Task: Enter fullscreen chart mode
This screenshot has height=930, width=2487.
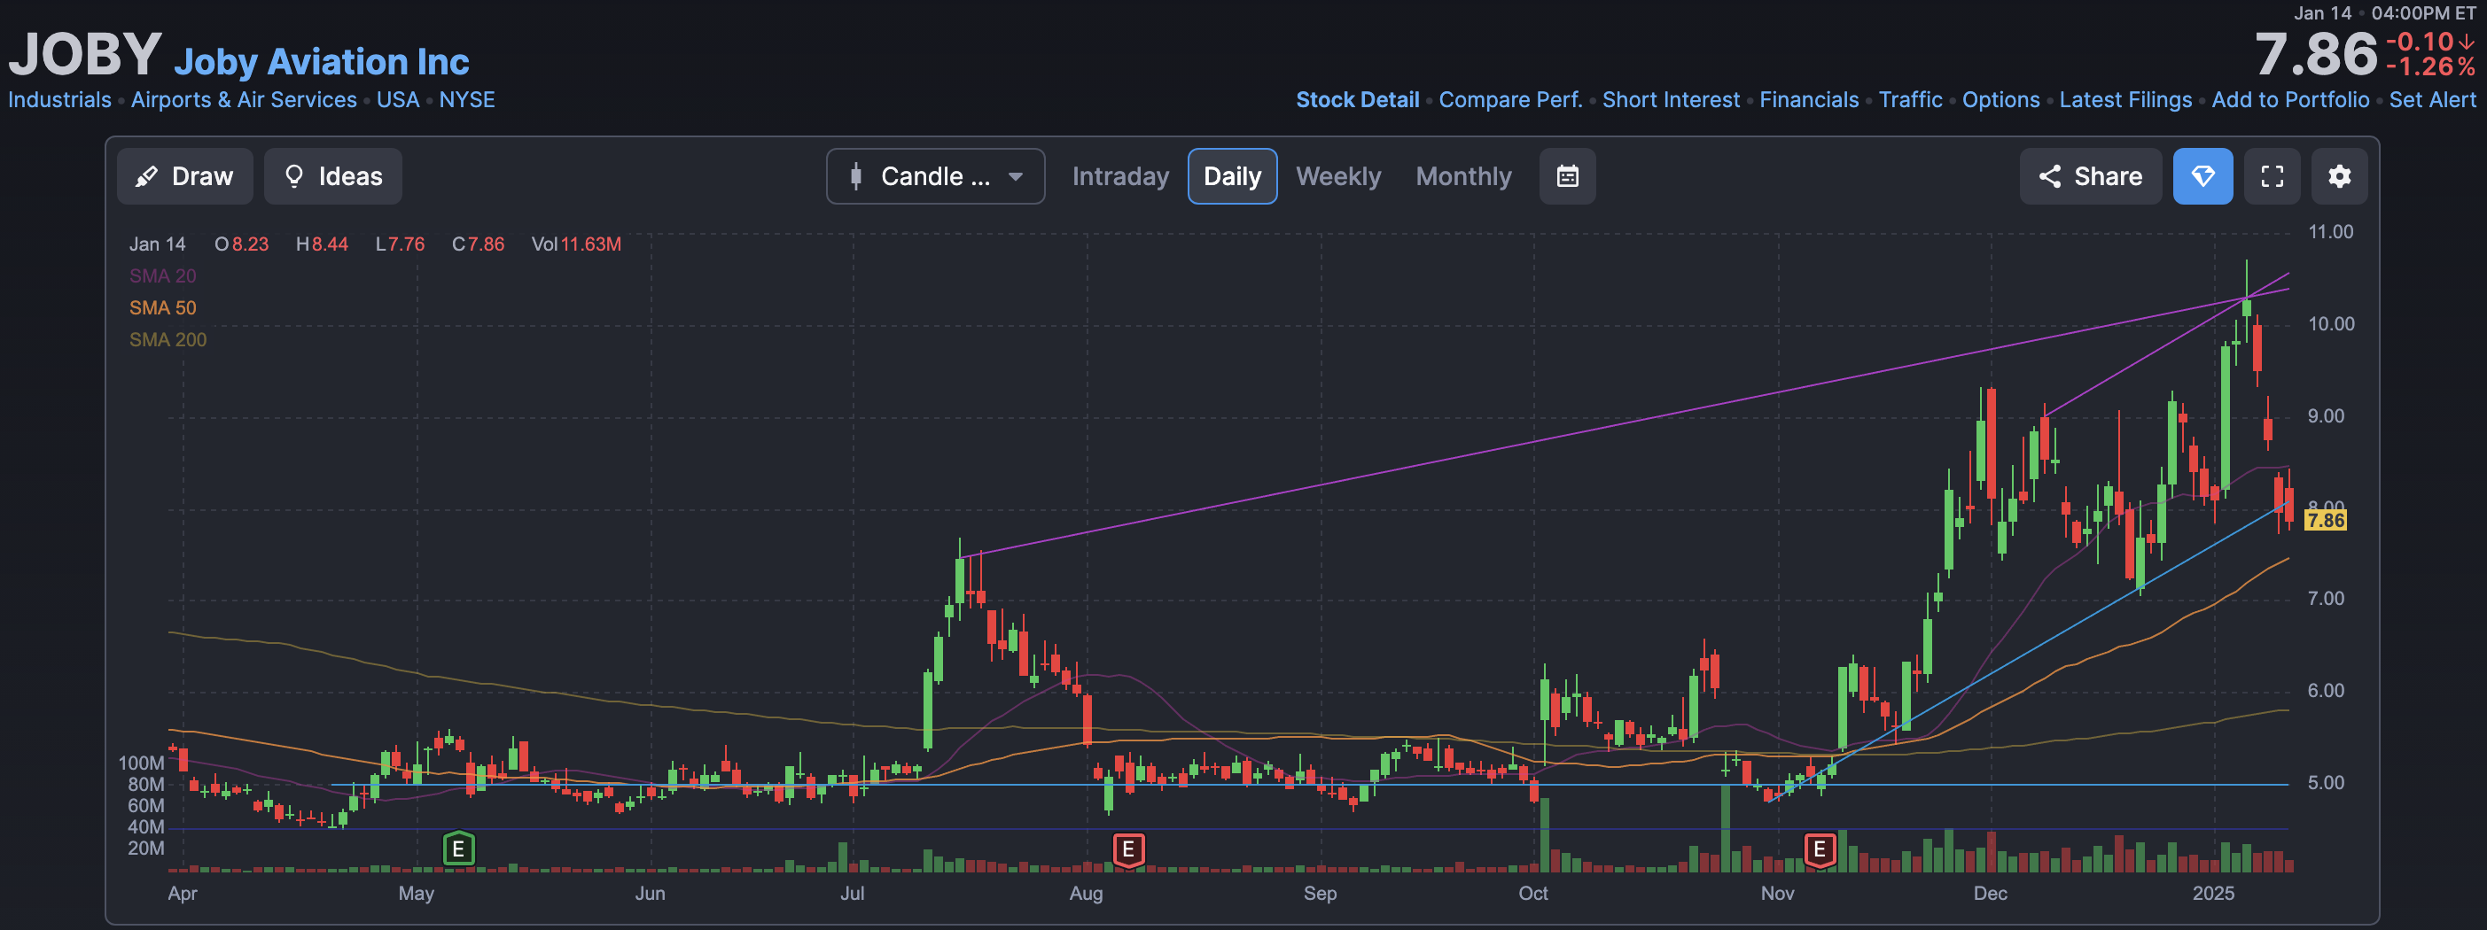Action: point(2272,176)
